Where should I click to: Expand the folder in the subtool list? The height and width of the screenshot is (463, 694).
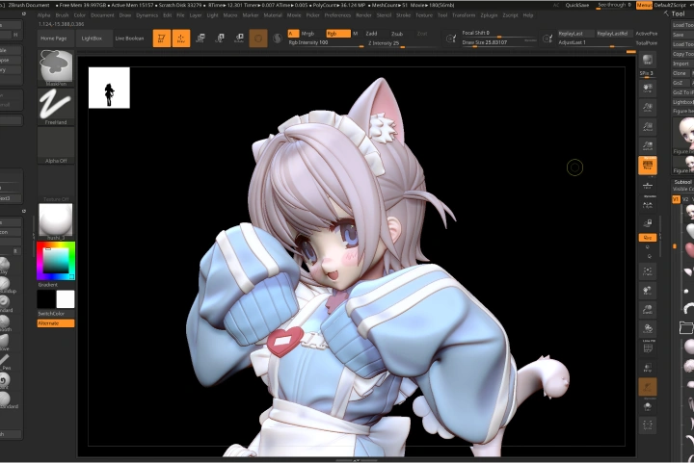[x=686, y=328]
